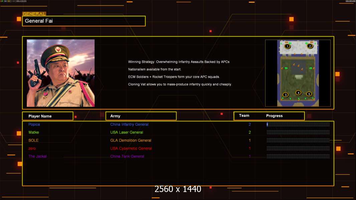
Task: Click Popica's loading progress bar
Action: click(298, 124)
